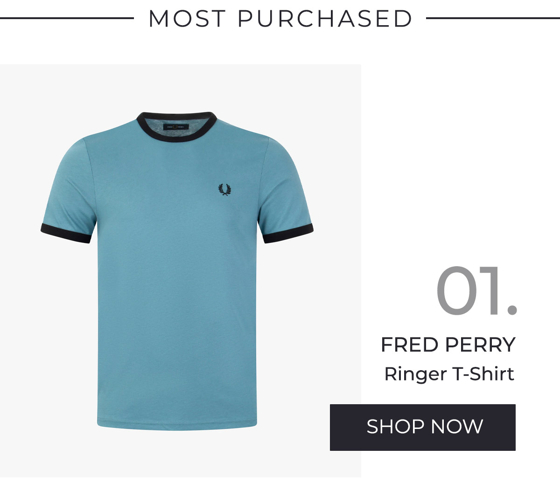This screenshot has height=497, width=560.
Task: Select the word PURCHASED in the heading
Action: [325, 19]
